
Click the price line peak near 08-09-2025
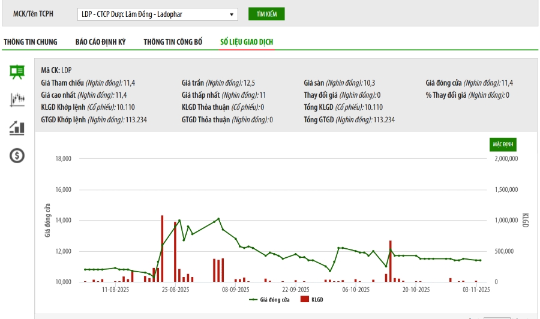[218, 218]
